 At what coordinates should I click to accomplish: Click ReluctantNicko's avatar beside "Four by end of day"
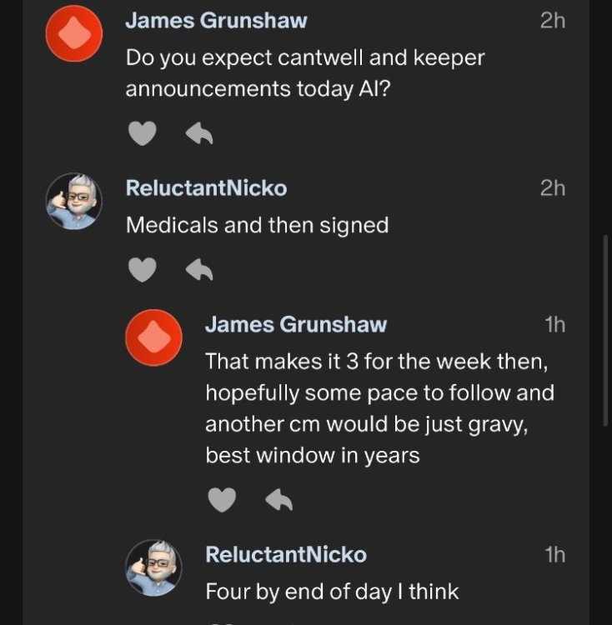point(153,567)
